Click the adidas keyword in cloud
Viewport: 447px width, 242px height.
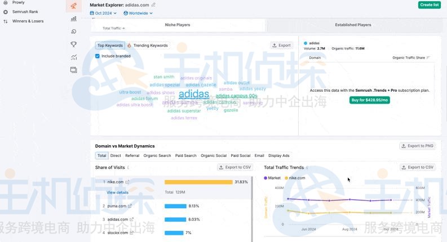[x=194, y=94]
